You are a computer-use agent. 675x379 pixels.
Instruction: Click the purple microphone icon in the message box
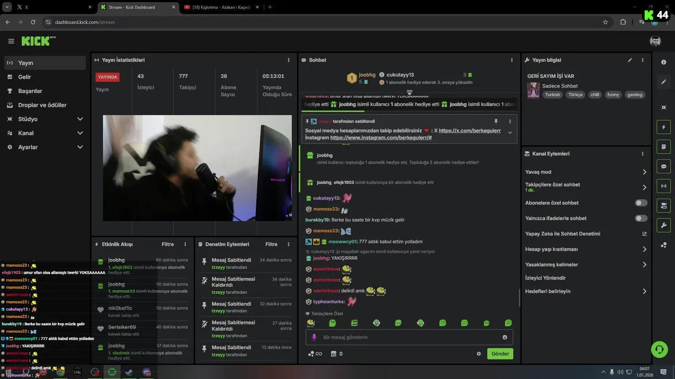click(x=314, y=337)
